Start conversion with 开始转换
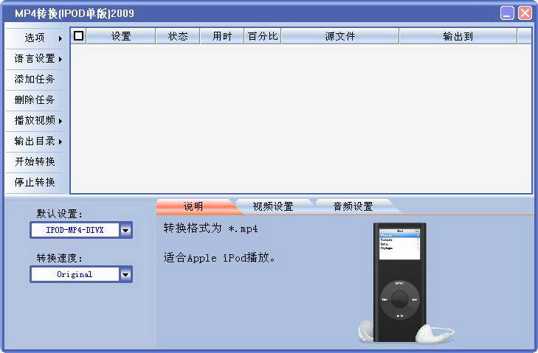 tap(34, 161)
